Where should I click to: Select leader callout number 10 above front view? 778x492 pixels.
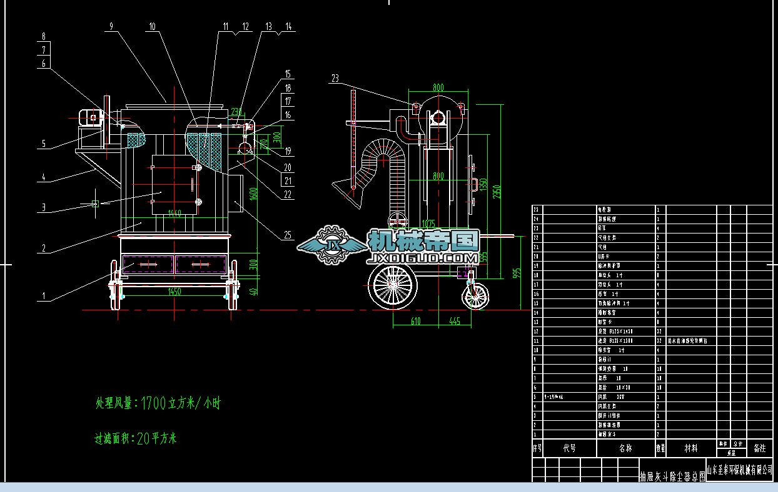tap(153, 26)
